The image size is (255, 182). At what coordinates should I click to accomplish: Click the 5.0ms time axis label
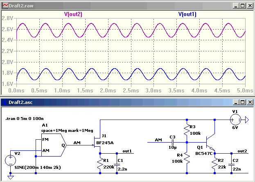coord(245,91)
